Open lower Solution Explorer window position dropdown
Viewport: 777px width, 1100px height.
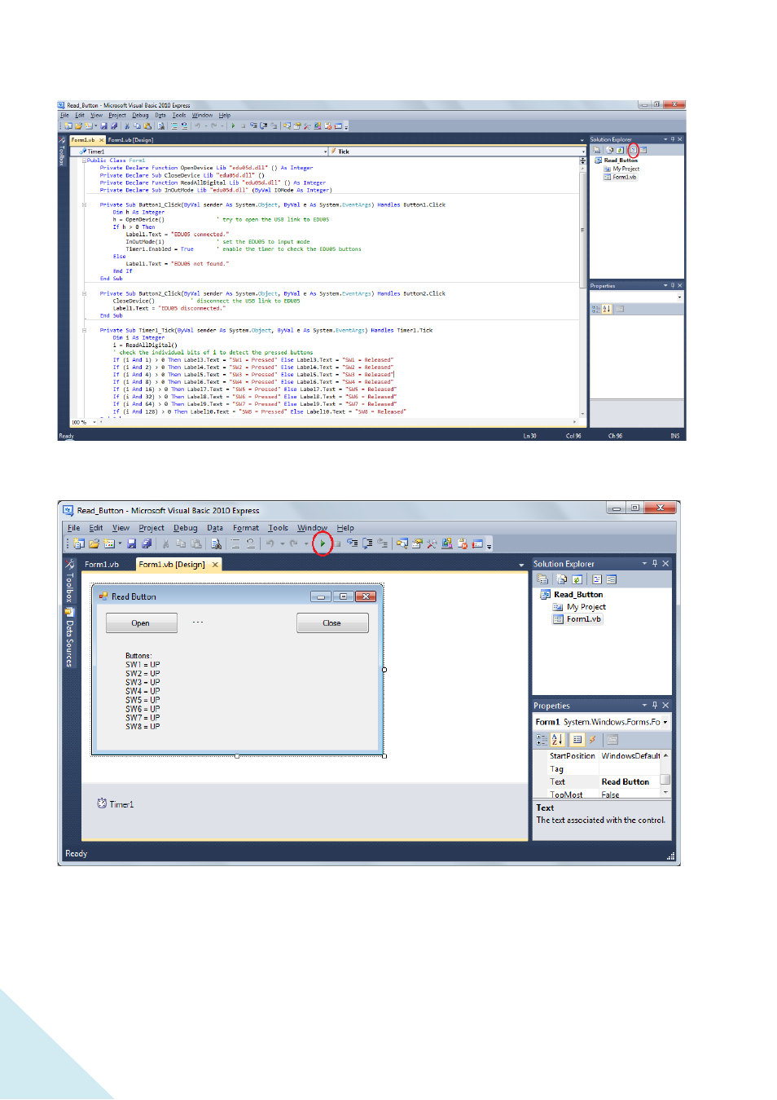pyautogui.click(x=644, y=564)
